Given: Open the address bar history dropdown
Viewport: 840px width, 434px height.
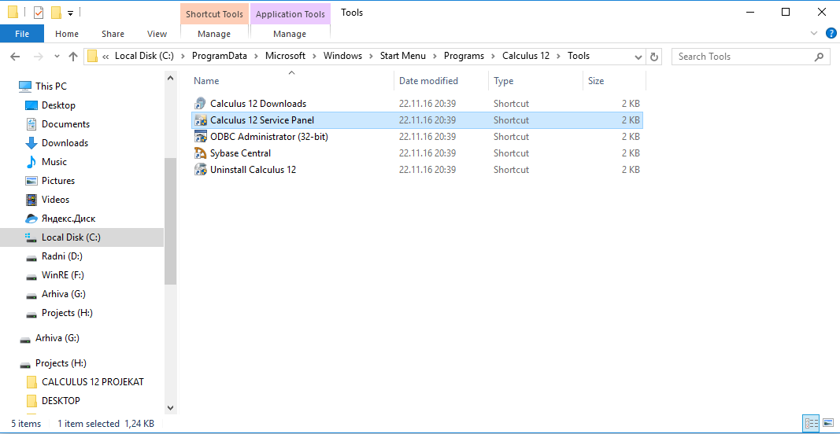Looking at the screenshot, I should click(638, 57).
